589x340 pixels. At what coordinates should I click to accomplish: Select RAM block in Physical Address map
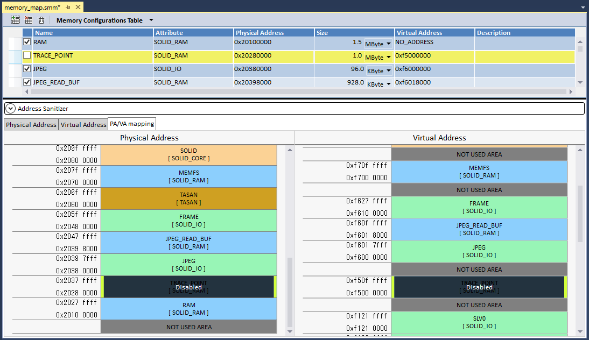point(189,309)
